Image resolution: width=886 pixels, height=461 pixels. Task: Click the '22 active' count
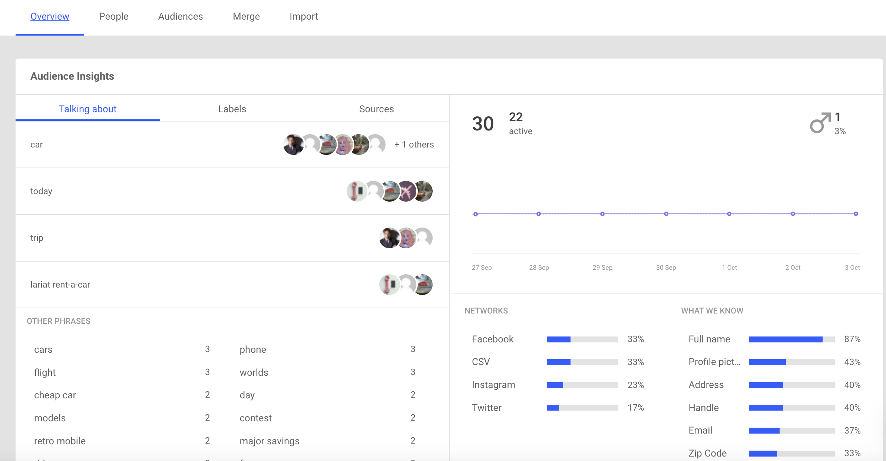point(520,124)
